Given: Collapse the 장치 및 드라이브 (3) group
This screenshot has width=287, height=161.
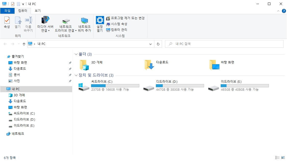Looking at the screenshot, I should tap(76, 75).
